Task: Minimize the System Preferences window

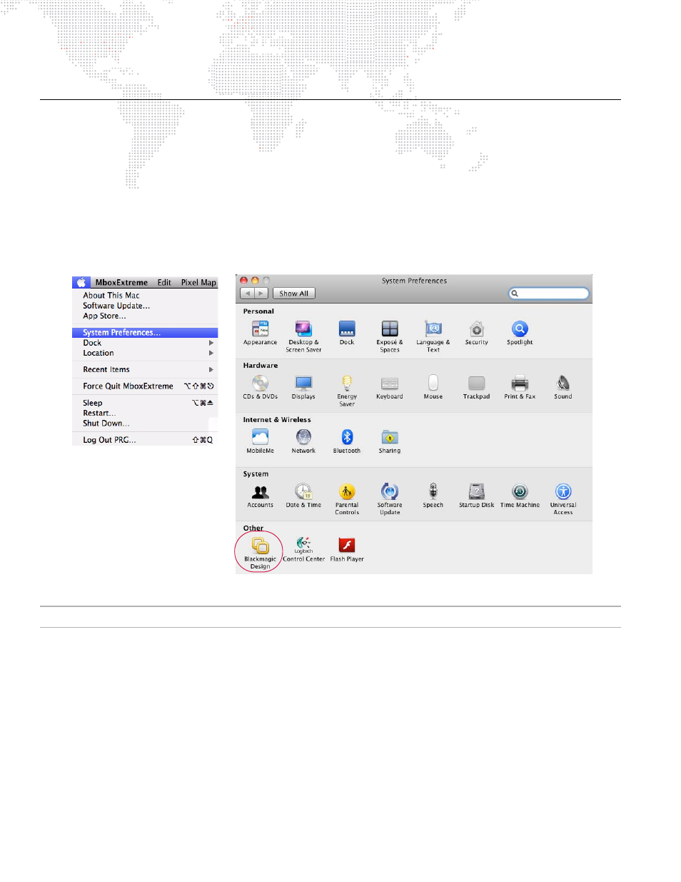Action: (x=255, y=281)
